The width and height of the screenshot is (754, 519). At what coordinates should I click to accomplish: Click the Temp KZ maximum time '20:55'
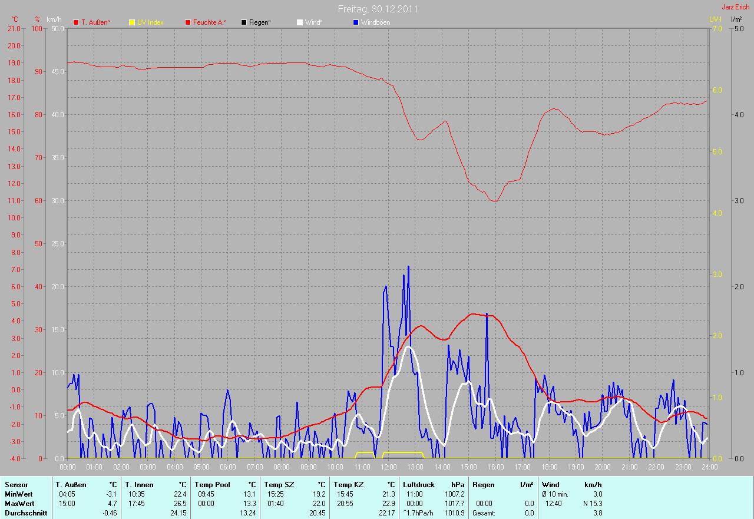345,504
